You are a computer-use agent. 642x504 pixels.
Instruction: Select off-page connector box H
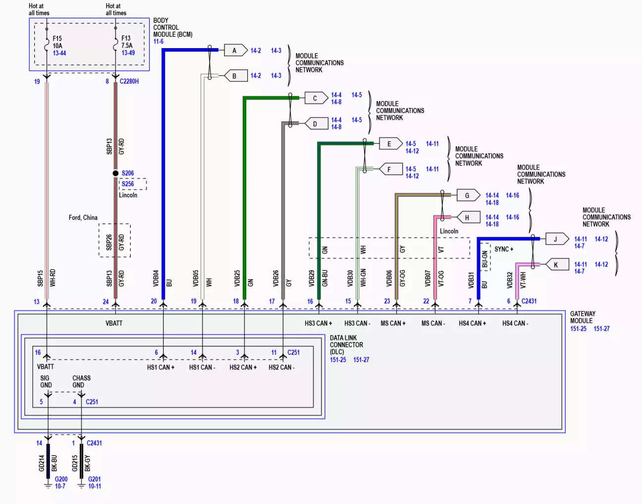[x=468, y=218]
